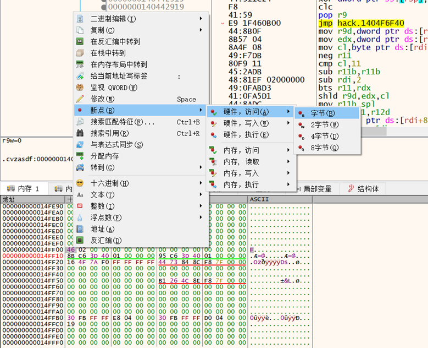Choose 4字节(D) hardware breakpoint size
Screen dimensions: 428x348
point(324,136)
